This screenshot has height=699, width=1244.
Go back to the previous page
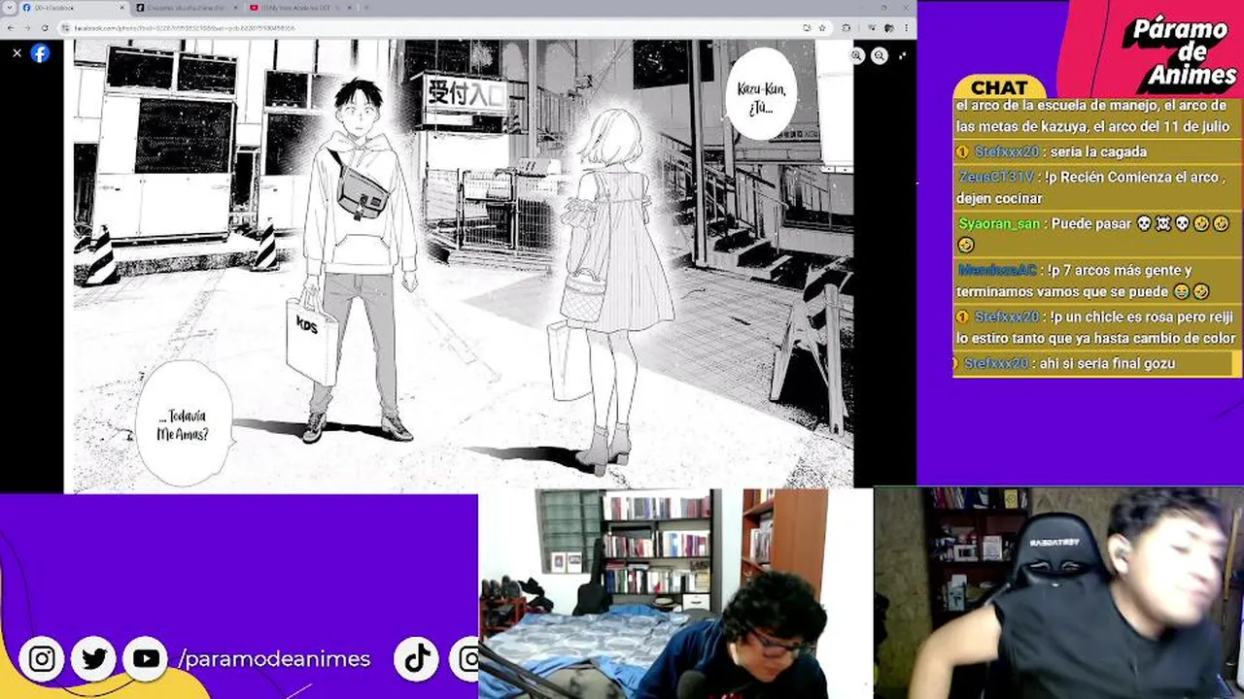[9, 28]
